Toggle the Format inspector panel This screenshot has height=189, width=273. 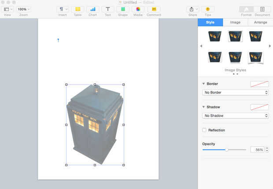[246, 9]
